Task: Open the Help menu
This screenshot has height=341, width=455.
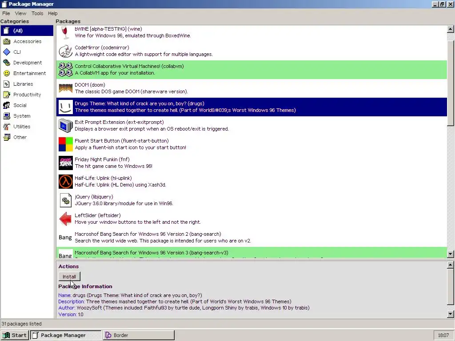Action: (52, 13)
